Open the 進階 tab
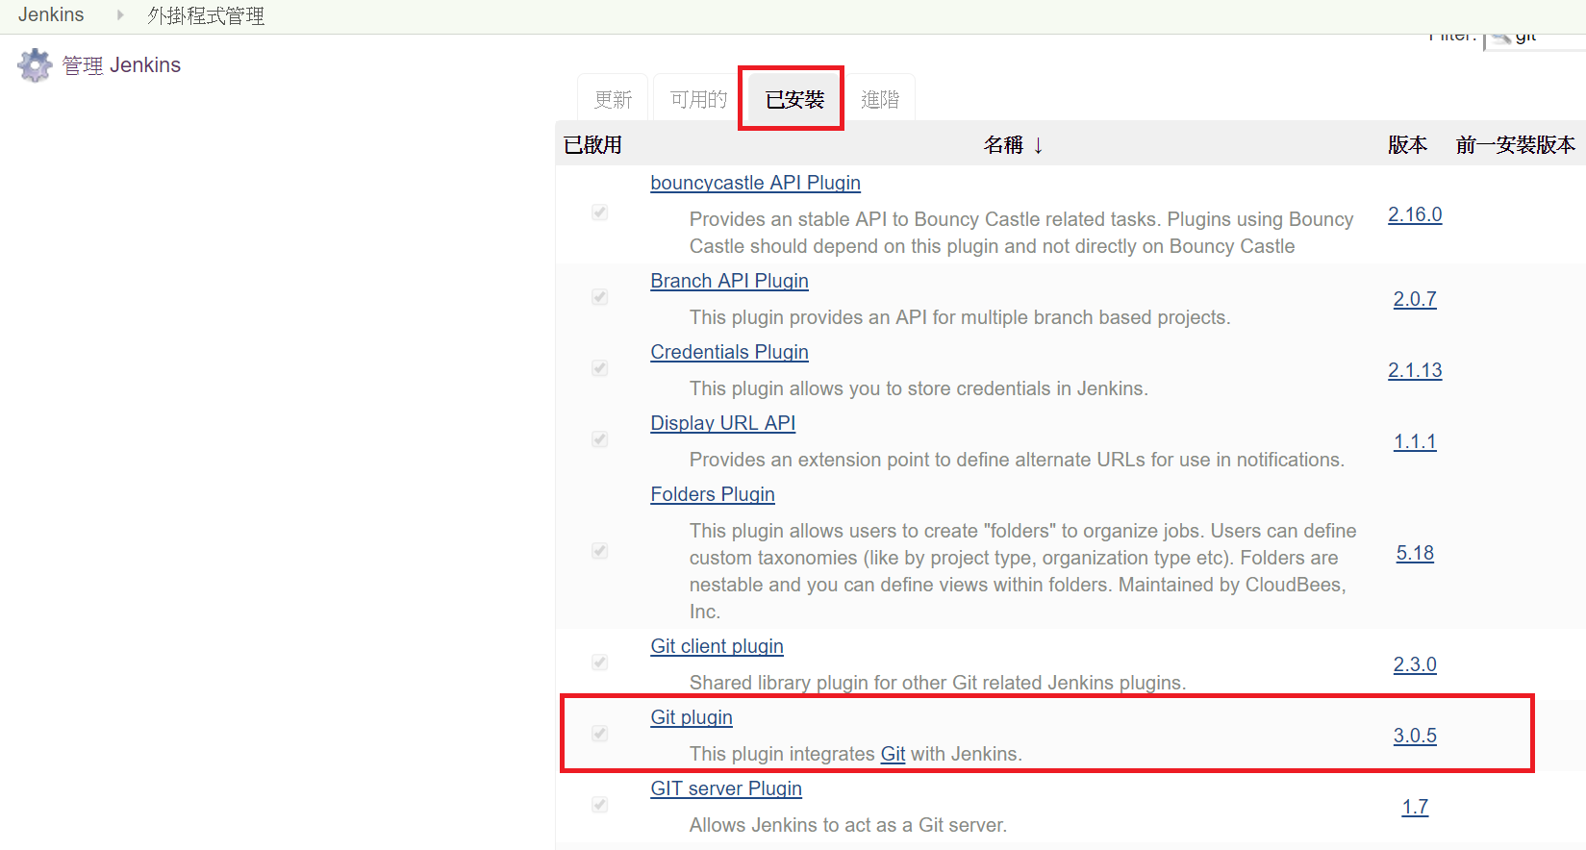The width and height of the screenshot is (1586, 850). click(x=880, y=99)
